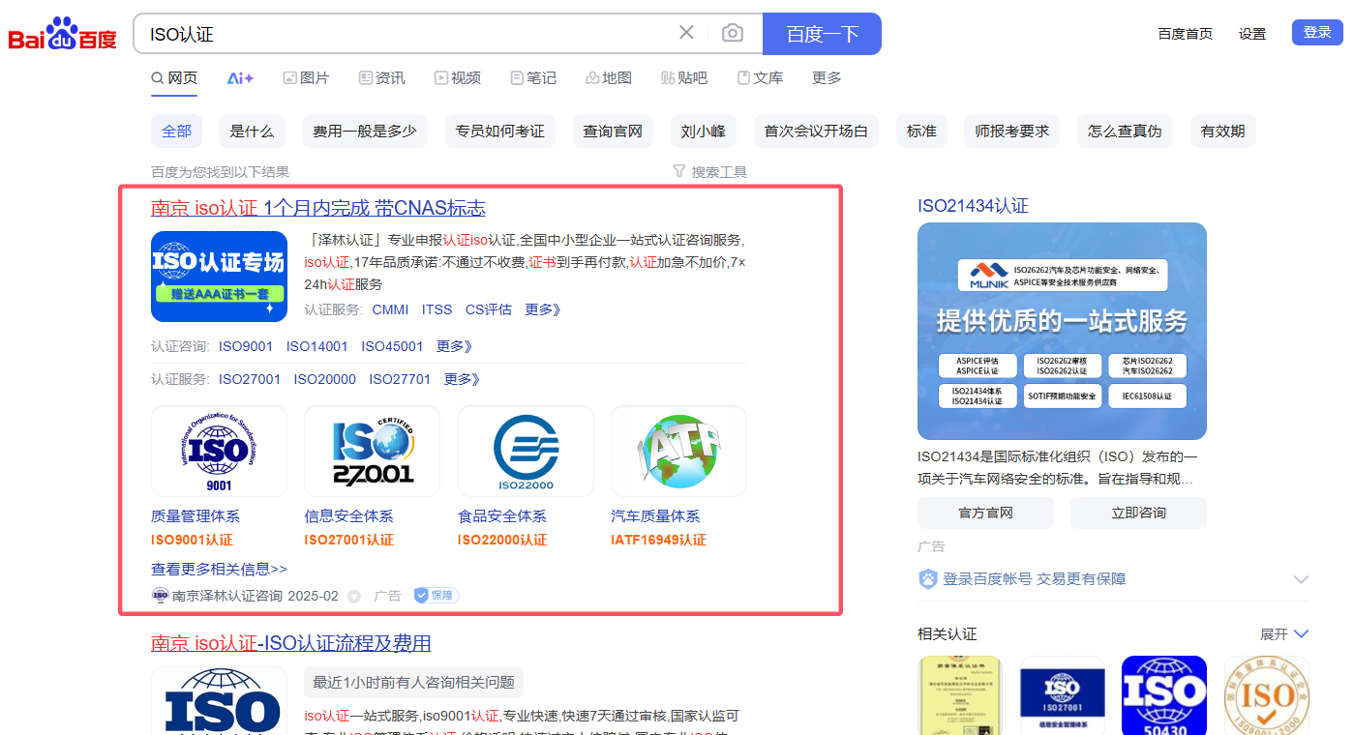Switch to the 视频 tab

(457, 78)
